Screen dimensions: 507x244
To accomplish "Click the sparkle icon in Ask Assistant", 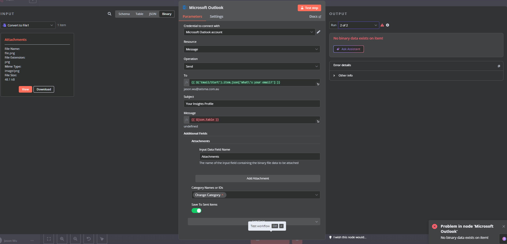I will [x=338, y=49].
